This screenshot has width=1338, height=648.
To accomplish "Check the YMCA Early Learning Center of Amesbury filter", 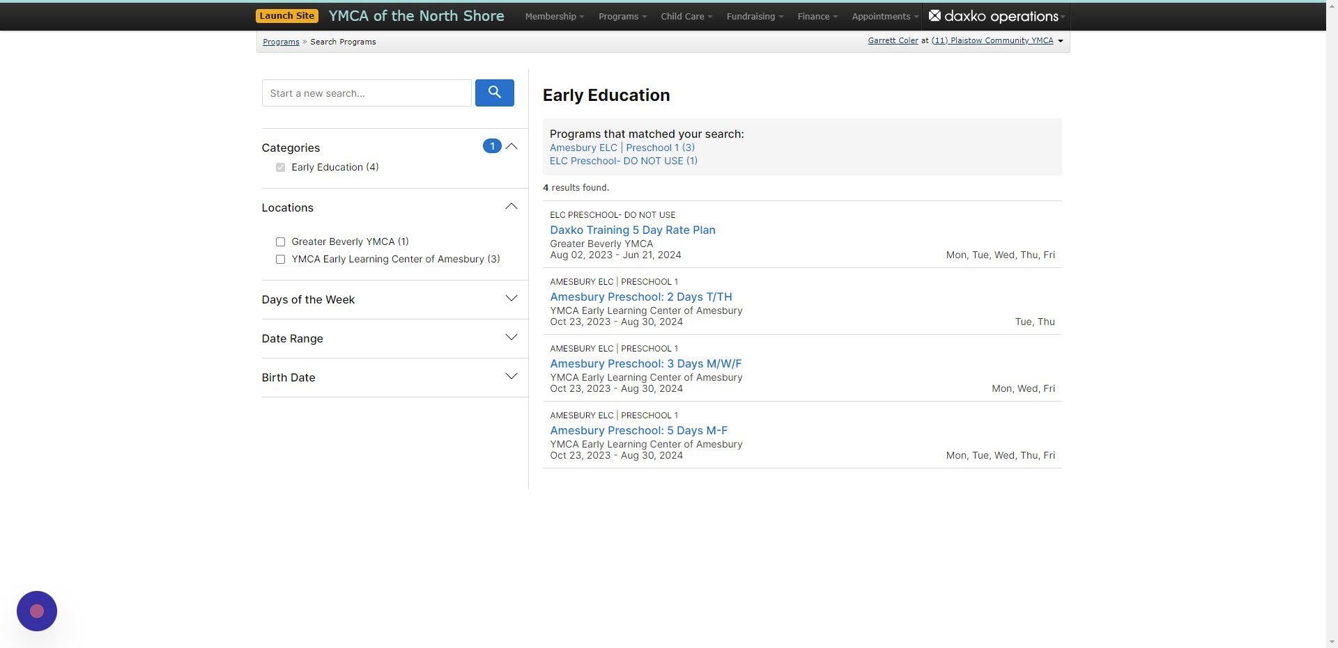I will 280,259.
